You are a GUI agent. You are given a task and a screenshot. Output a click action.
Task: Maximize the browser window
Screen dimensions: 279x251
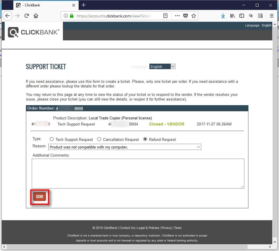pos(257,5)
